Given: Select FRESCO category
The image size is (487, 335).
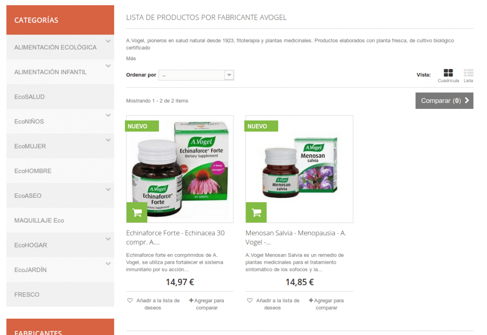Looking at the screenshot, I should click(x=60, y=295).
